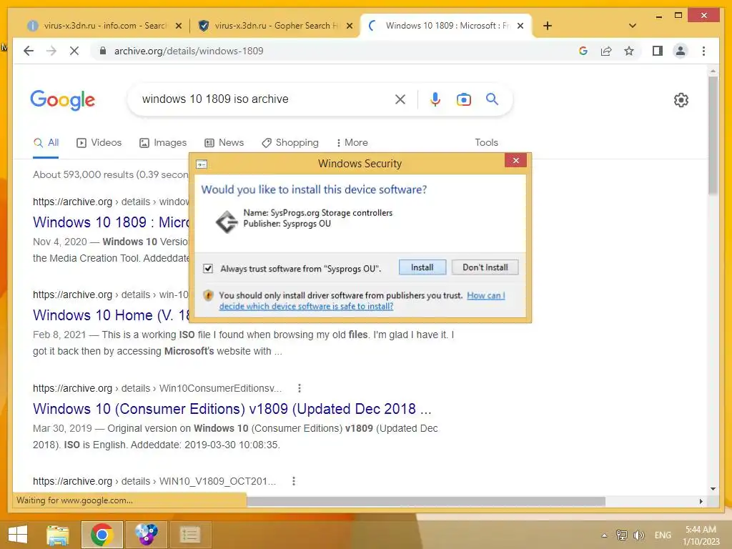Close the Windows 10 1809 tab
This screenshot has width=732, height=549.
(520, 26)
